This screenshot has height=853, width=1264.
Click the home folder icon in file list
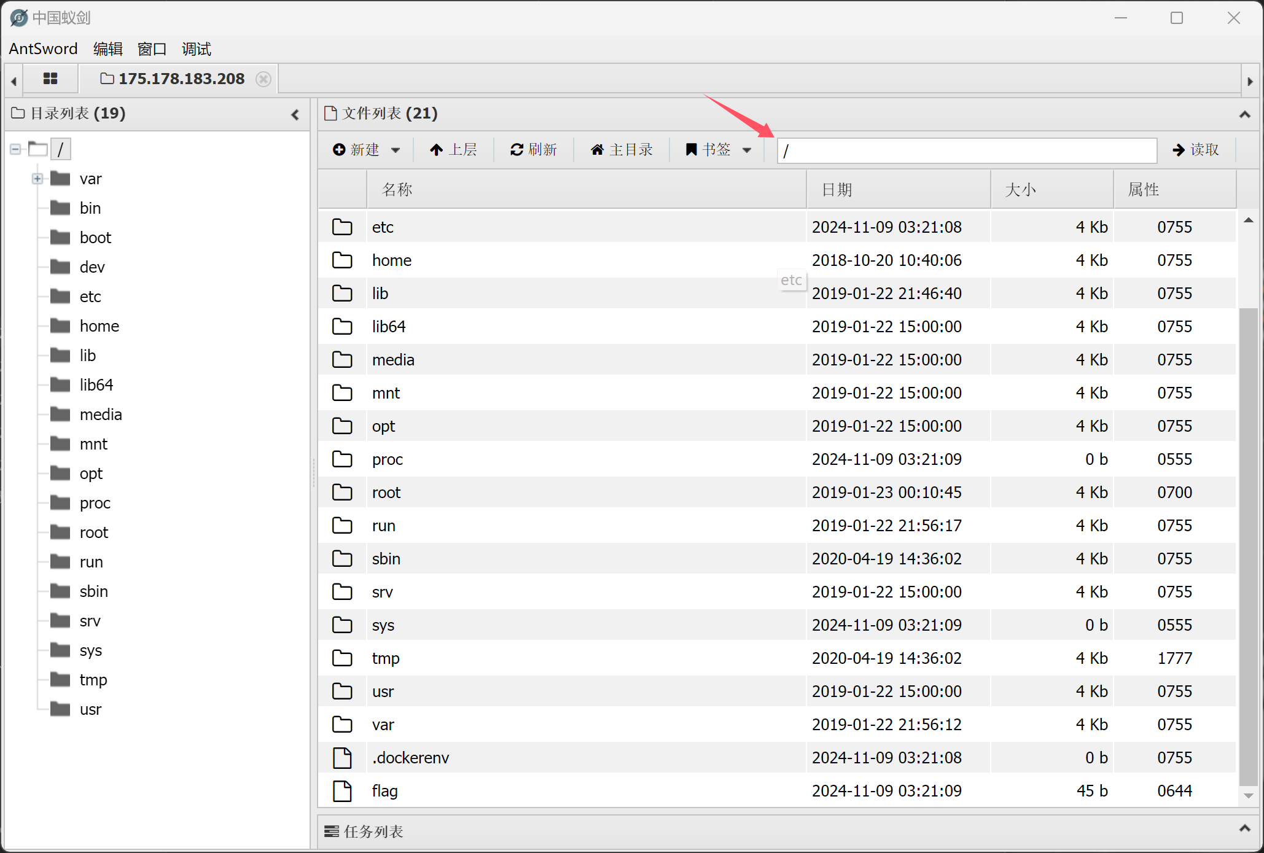pyautogui.click(x=342, y=260)
